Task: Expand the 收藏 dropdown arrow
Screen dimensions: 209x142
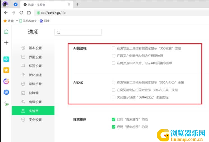Action: (x=17, y=21)
